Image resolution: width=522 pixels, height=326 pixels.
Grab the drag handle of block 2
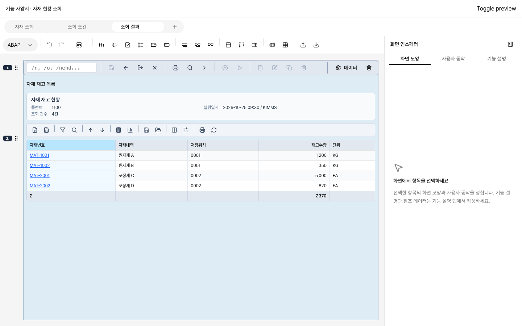(16, 138)
